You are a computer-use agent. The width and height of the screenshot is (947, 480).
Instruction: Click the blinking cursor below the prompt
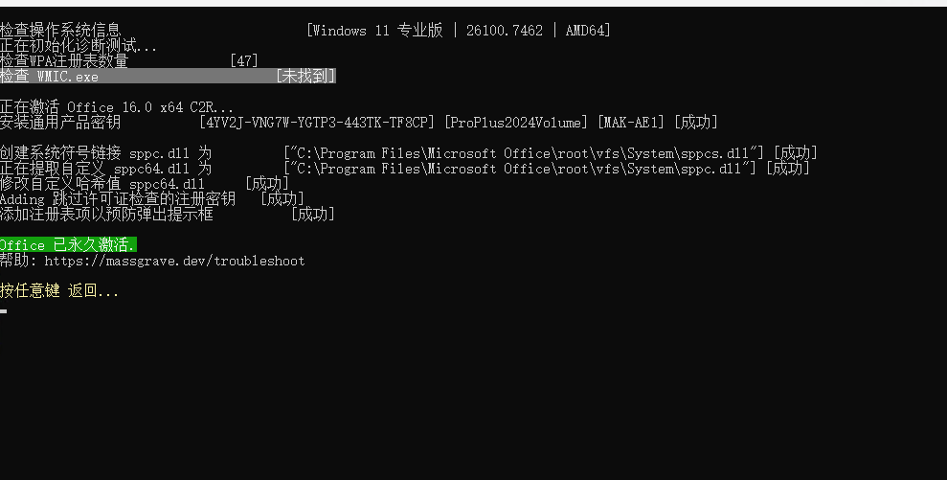[4, 311]
